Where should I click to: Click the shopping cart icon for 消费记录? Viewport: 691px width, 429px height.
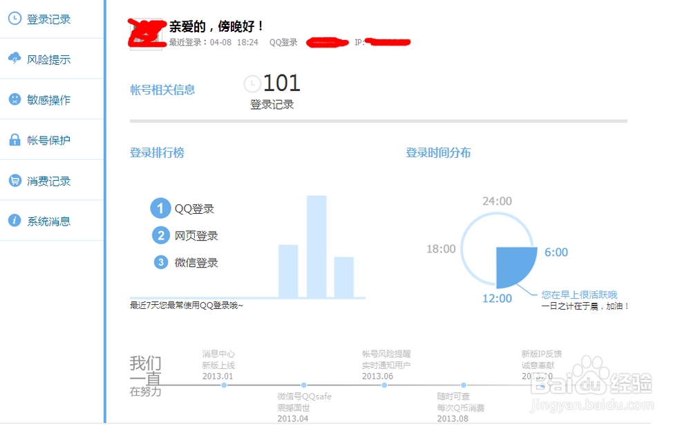click(15, 181)
